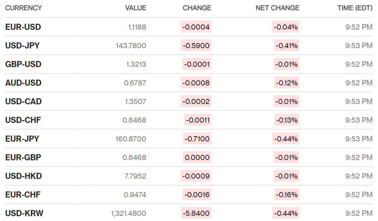
Task: Open AUD-USD exchange rate details
Action: point(23,83)
